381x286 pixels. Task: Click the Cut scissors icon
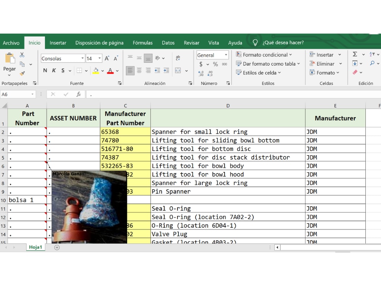(22, 55)
